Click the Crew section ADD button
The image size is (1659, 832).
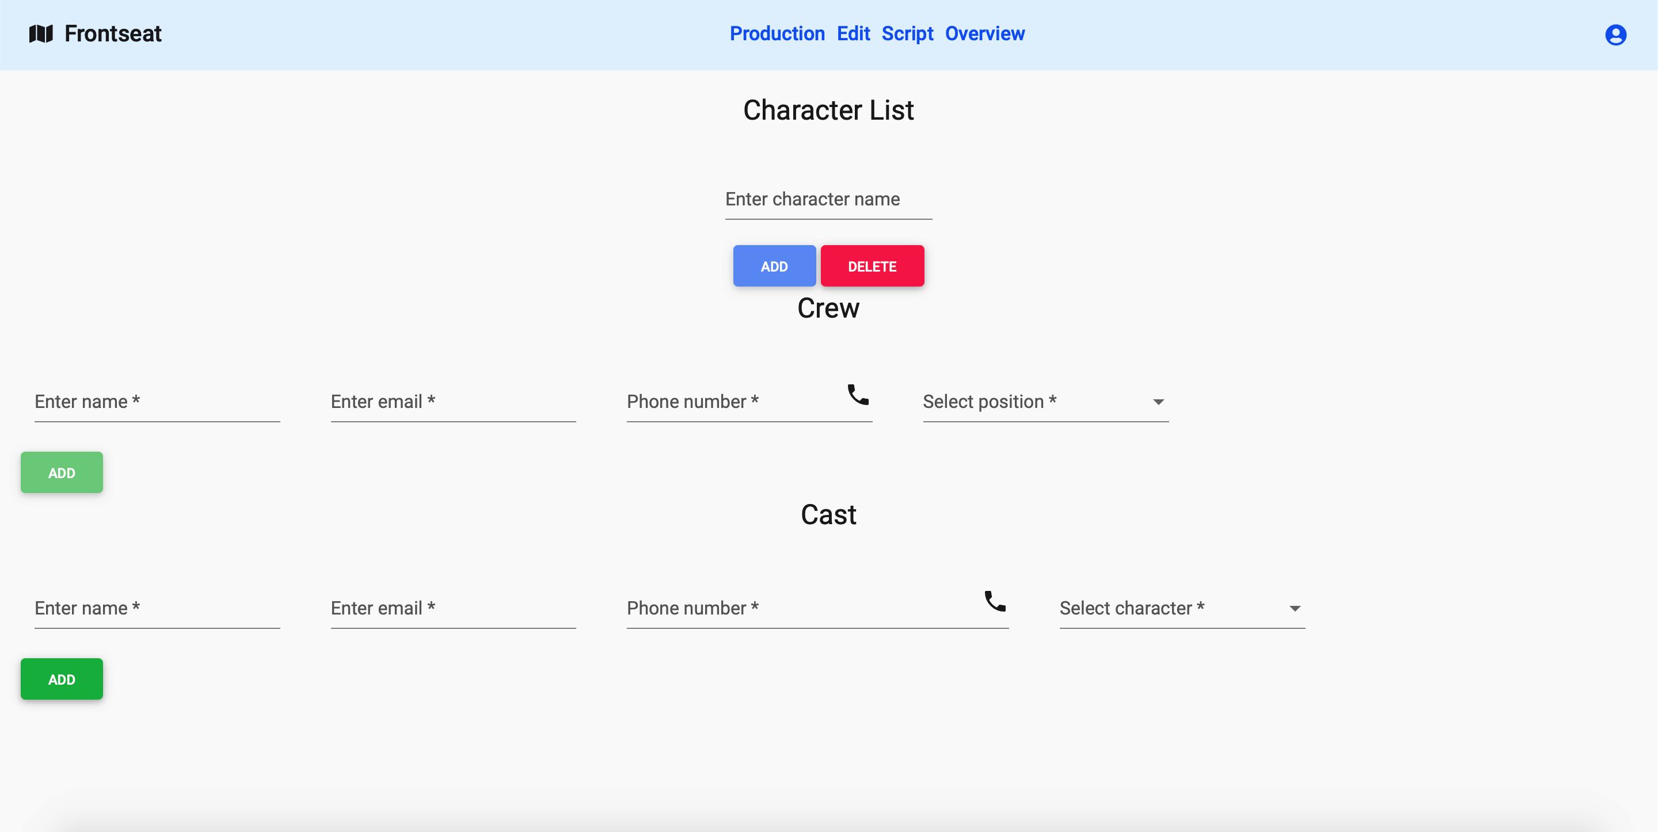coord(62,472)
